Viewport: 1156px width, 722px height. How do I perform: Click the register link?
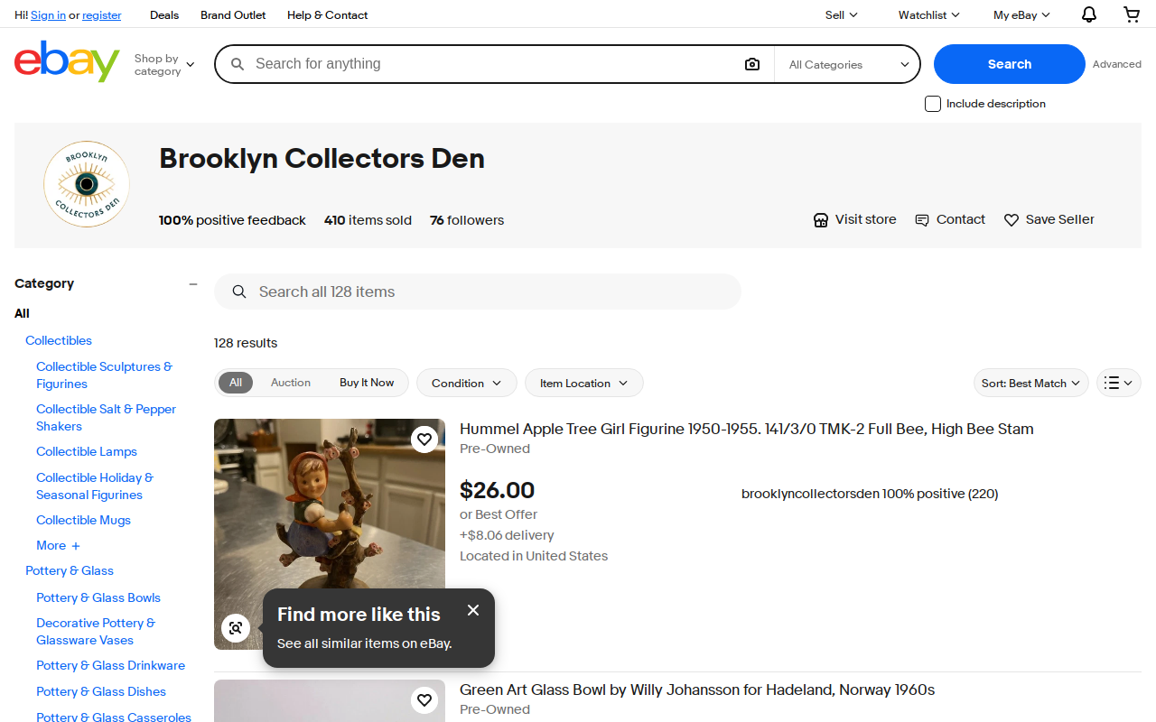pyautogui.click(x=101, y=15)
